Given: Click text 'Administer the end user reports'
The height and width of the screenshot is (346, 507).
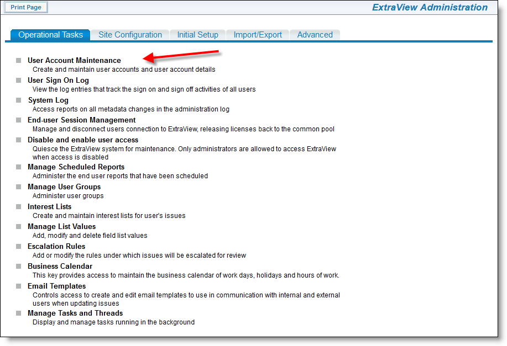Looking at the screenshot, I should click(x=120, y=176).
